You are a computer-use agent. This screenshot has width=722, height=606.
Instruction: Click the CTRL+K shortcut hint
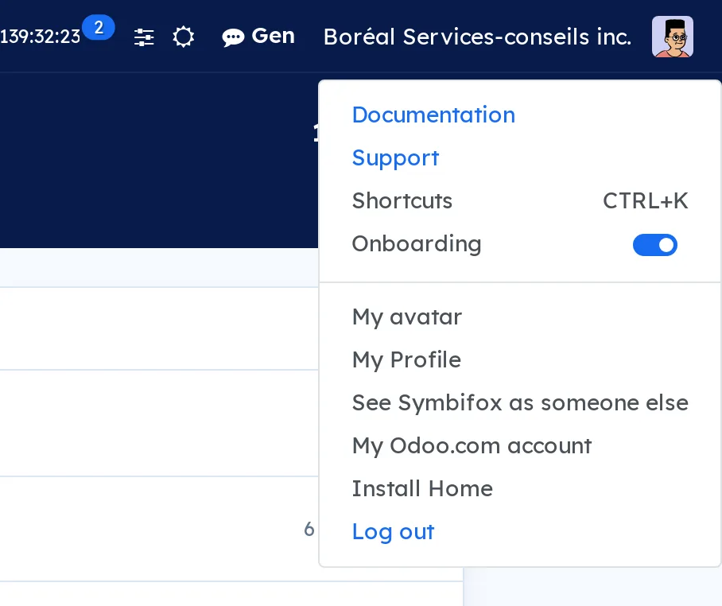[646, 200]
